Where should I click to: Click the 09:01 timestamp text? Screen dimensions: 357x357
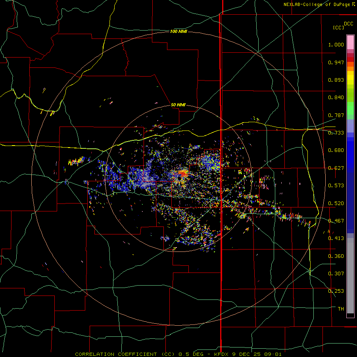[273, 354]
